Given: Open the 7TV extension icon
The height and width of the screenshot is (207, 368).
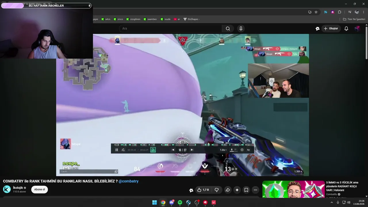Looking at the screenshot, I should point(325,12).
